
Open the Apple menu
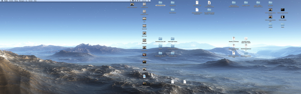pyautogui.click(x=2, y=1)
